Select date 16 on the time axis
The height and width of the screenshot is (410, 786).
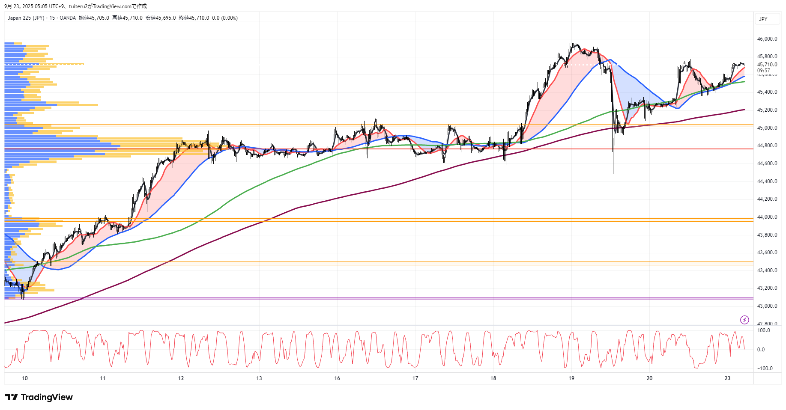pyautogui.click(x=337, y=378)
